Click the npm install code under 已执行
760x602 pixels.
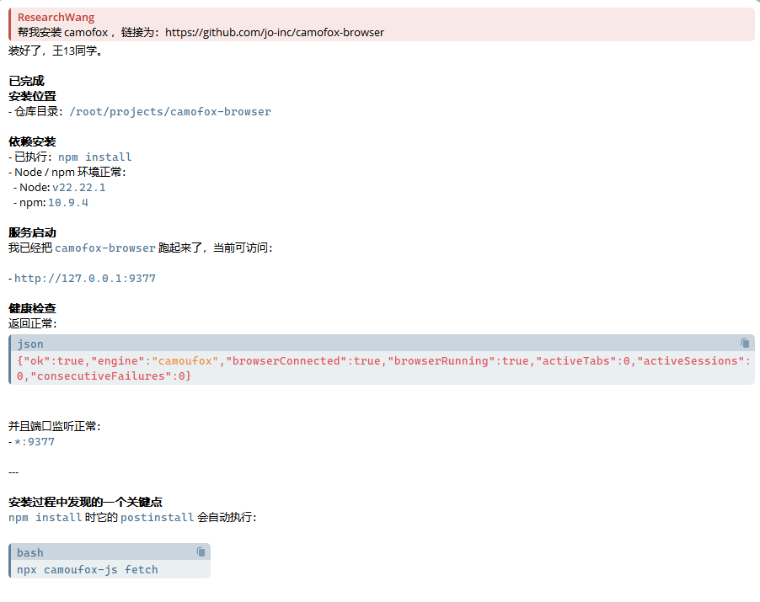(94, 157)
